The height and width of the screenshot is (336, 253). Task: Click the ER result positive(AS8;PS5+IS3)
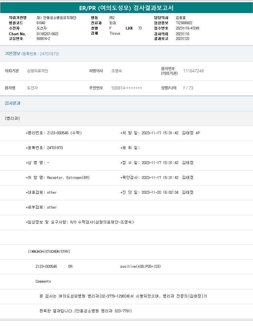[141, 266]
